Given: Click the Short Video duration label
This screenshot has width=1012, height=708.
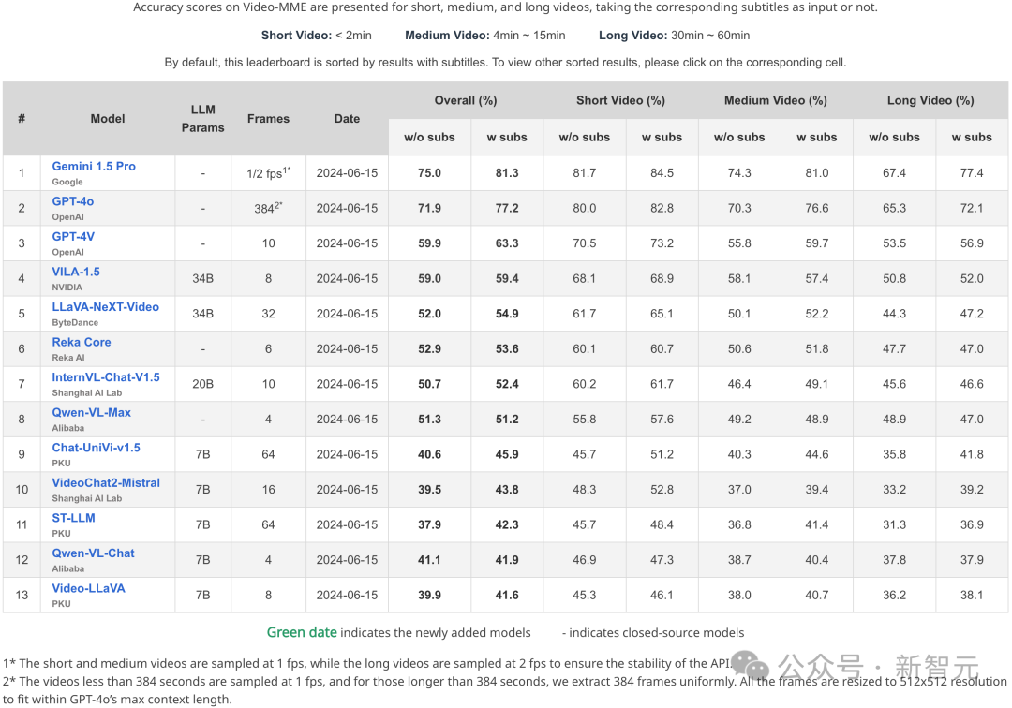Looking at the screenshot, I should point(317,36).
